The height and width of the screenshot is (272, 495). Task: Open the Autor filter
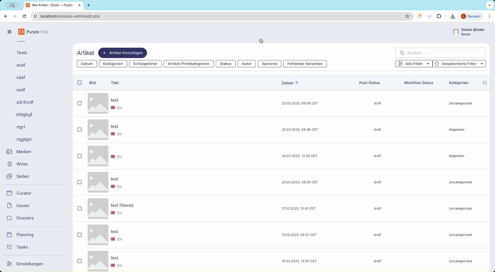tap(247, 64)
